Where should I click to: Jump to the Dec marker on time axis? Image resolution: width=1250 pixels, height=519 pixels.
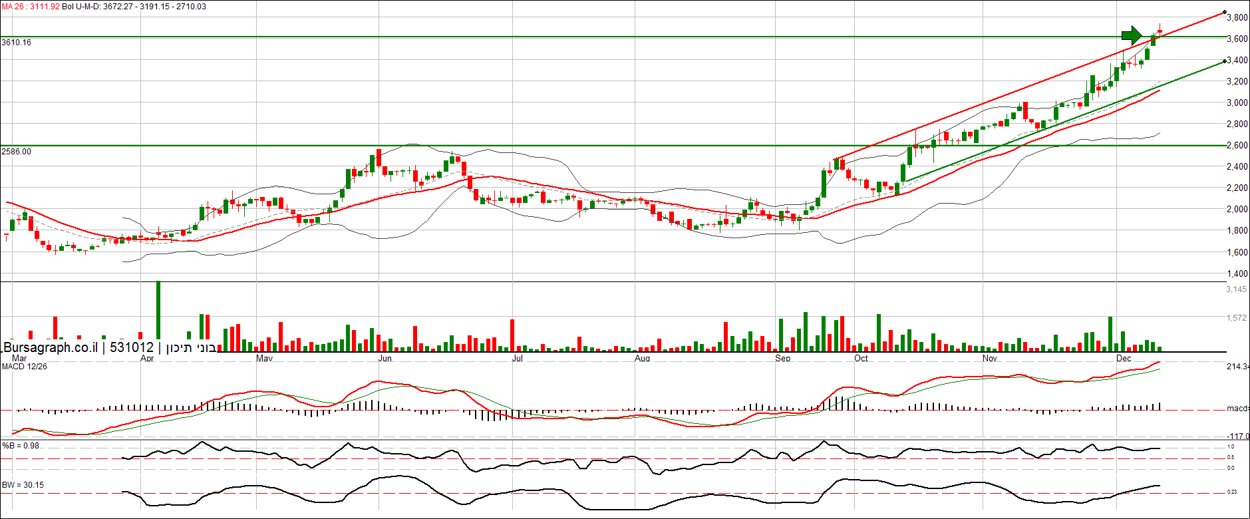1124,359
